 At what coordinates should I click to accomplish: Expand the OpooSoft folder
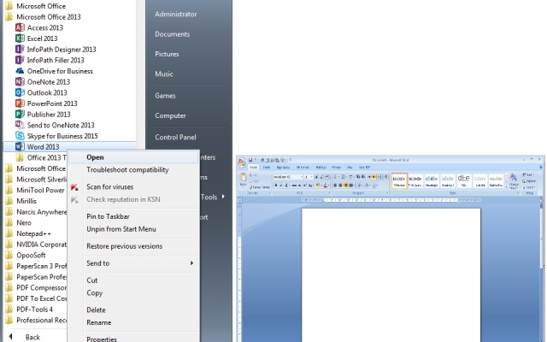(x=25, y=255)
